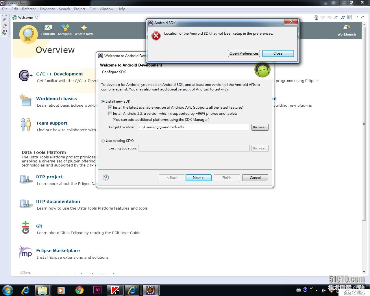Image resolution: width=370 pixels, height=296 pixels.
Task: Open the C/C++ Development link
Action: (x=60, y=74)
